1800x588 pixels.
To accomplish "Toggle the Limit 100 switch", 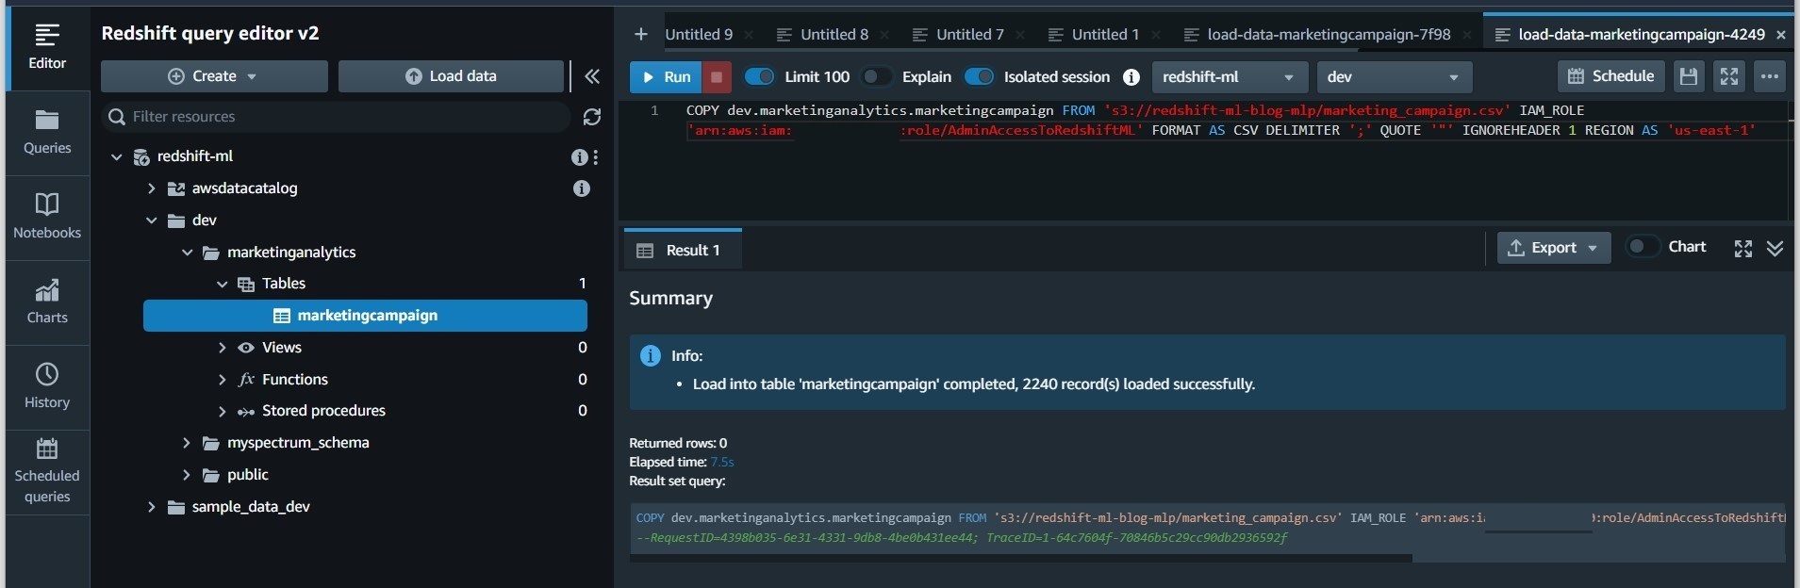I will tap(760, 76).
